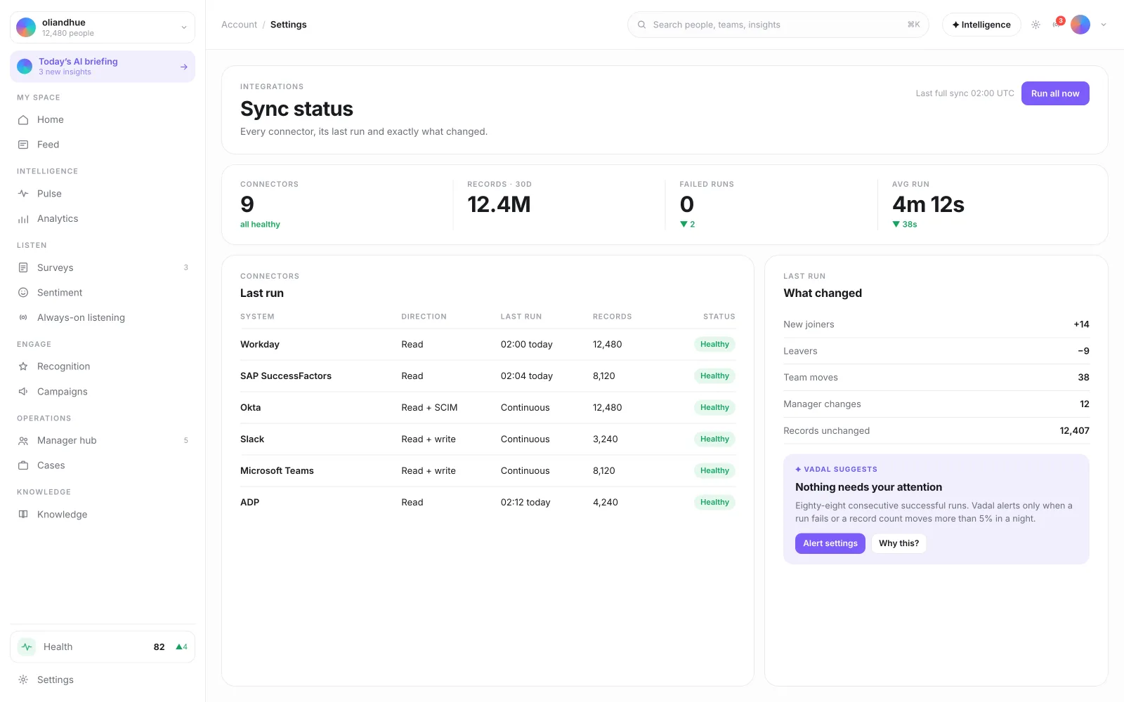Click the user avatar in top bar
This screenshot has width=1124, height=702.
(x=1080, y=25)
